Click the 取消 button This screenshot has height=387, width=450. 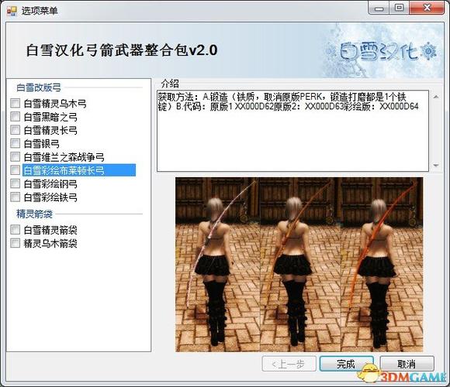point(407,364)
